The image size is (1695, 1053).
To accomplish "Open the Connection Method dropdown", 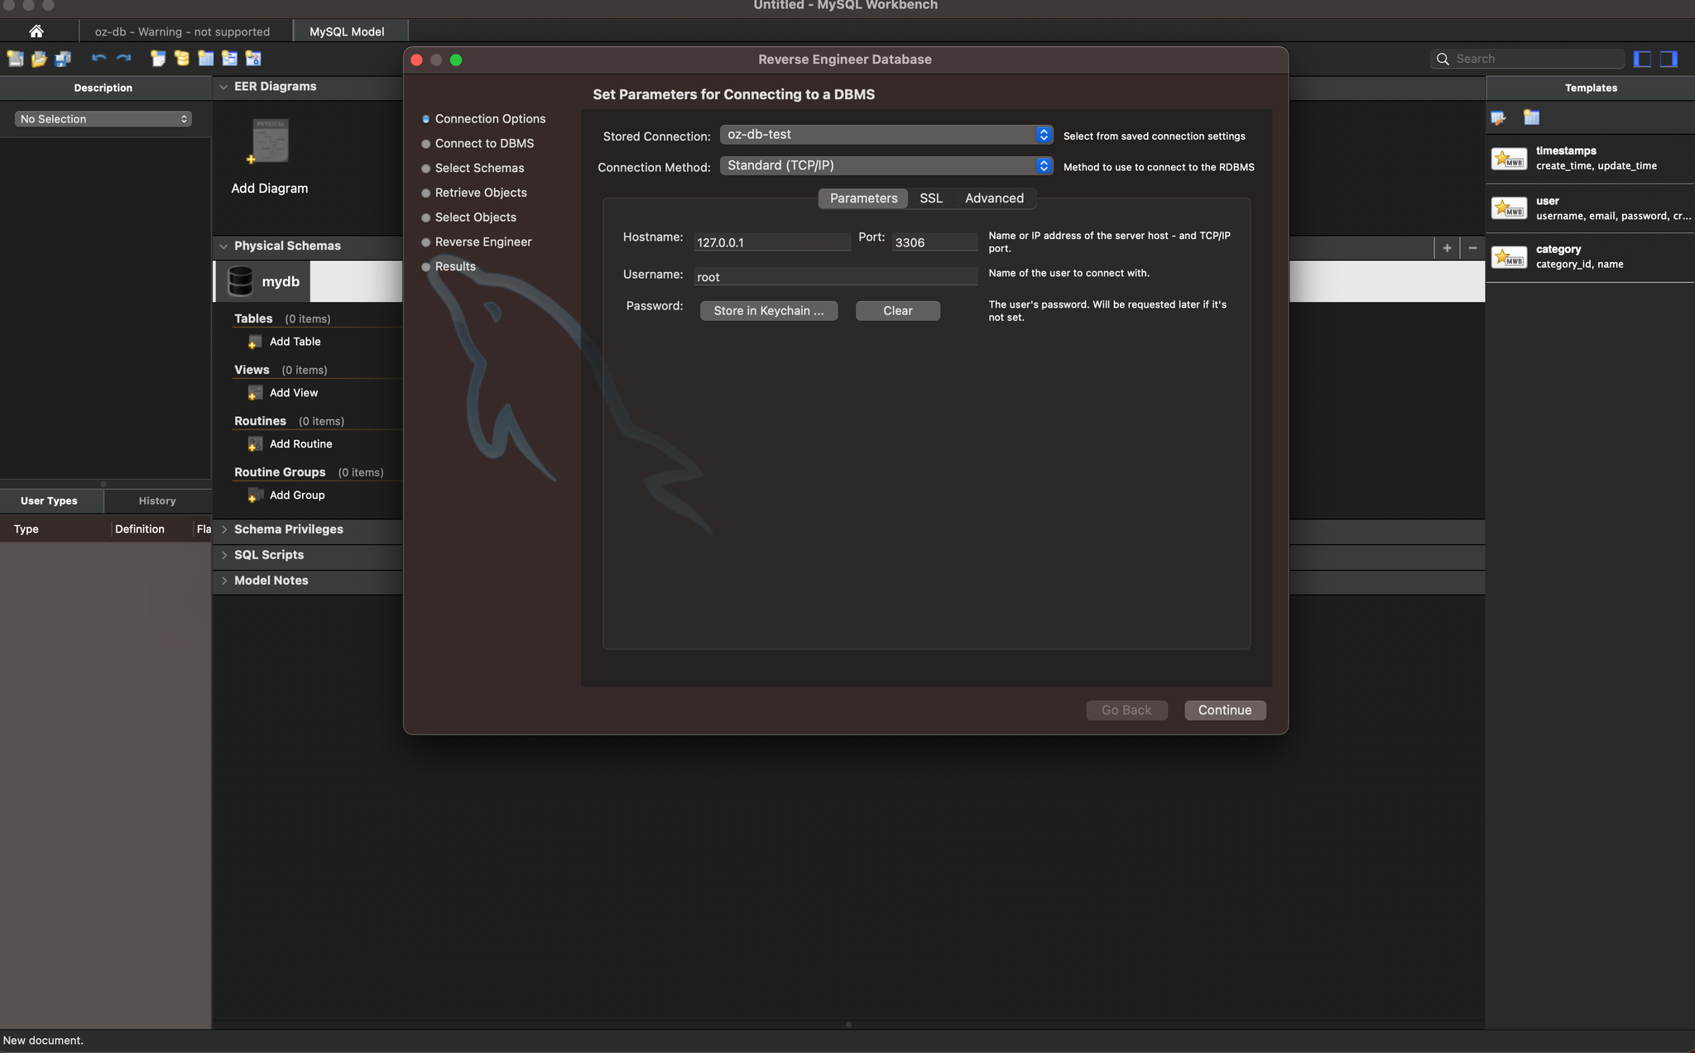I will click(886, 165).
